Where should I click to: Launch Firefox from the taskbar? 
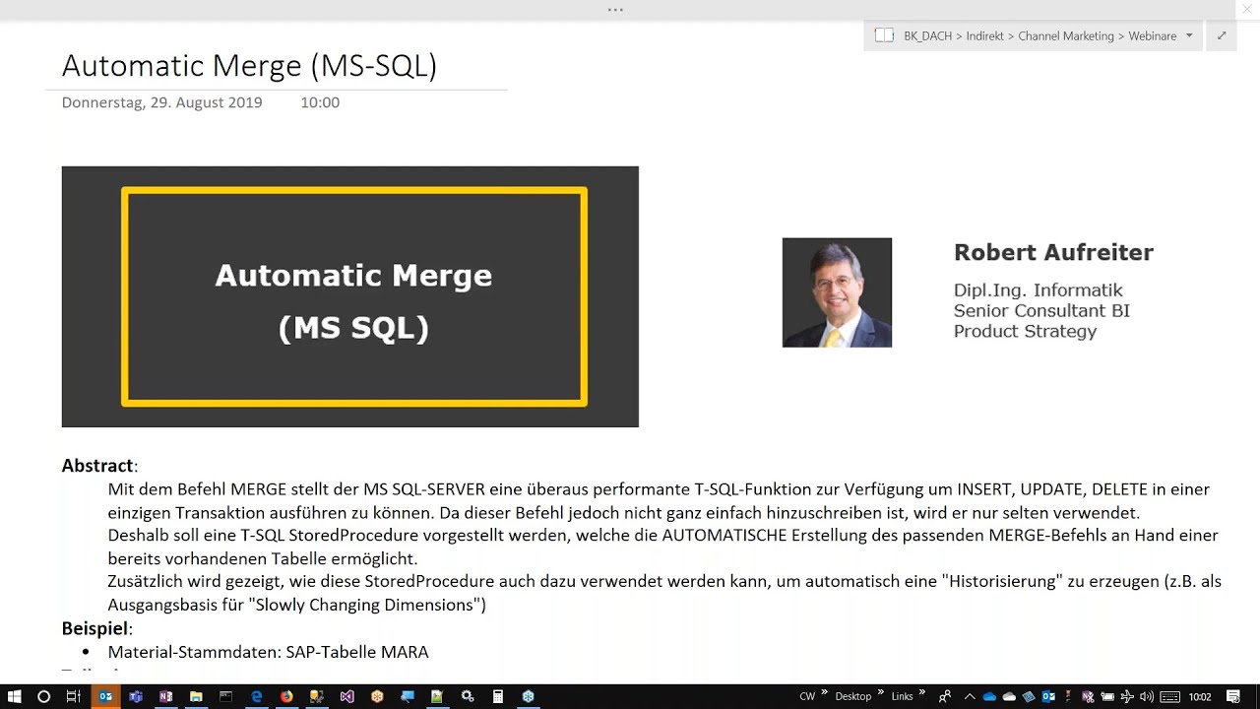[286, 696]
